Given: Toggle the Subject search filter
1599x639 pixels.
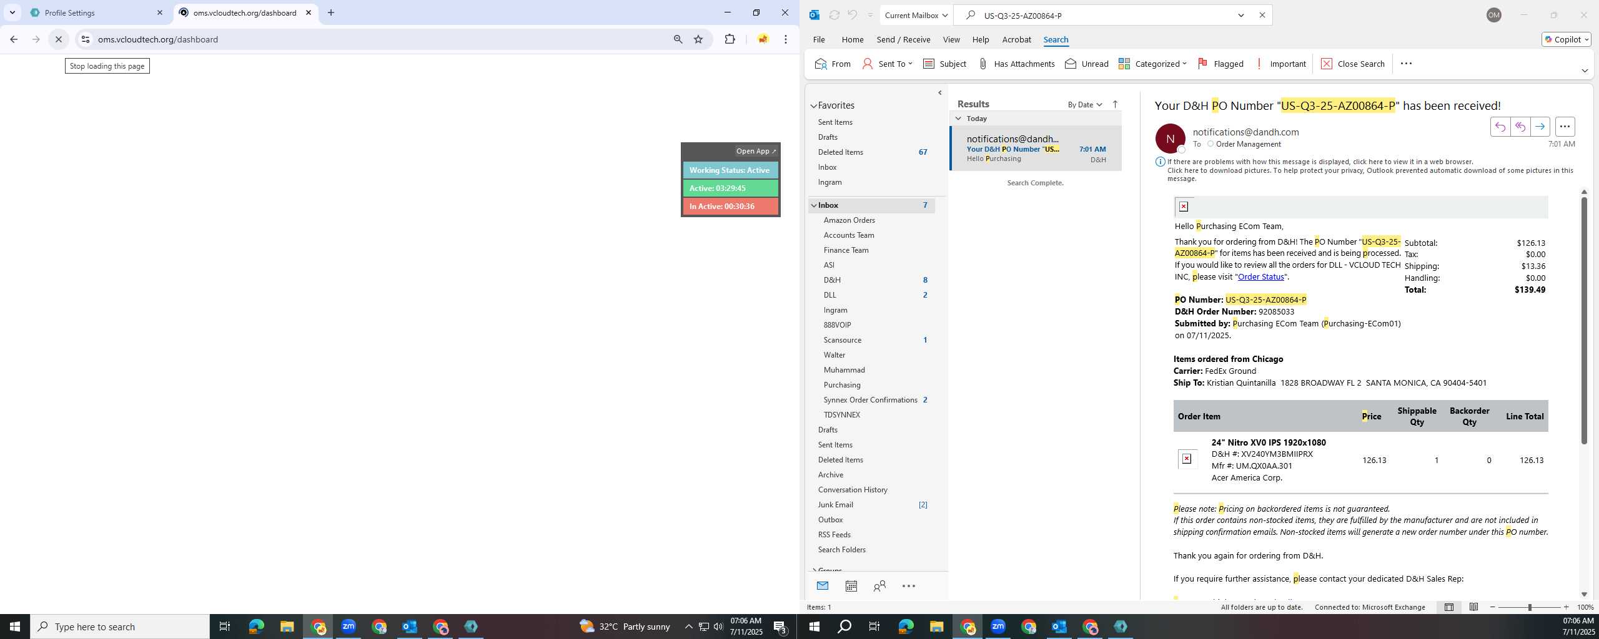Looking at the screenshot, I should 944,64.
